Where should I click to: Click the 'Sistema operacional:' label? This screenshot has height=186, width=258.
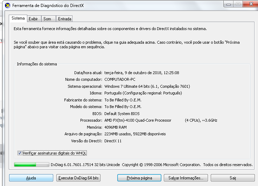click(85, 86)
